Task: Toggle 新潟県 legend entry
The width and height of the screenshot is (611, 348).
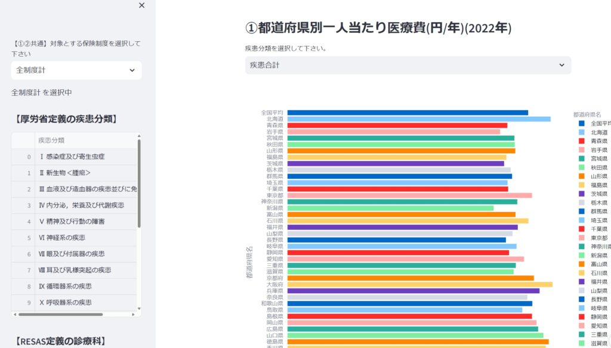Action: click(593, 256)
